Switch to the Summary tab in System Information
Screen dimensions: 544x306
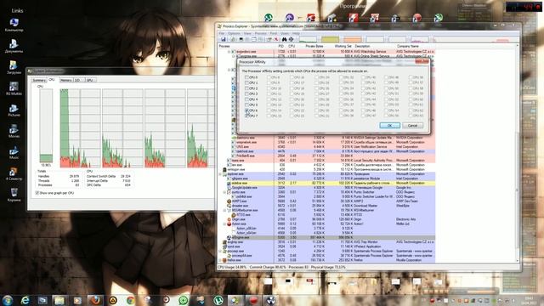click(39, 80)
